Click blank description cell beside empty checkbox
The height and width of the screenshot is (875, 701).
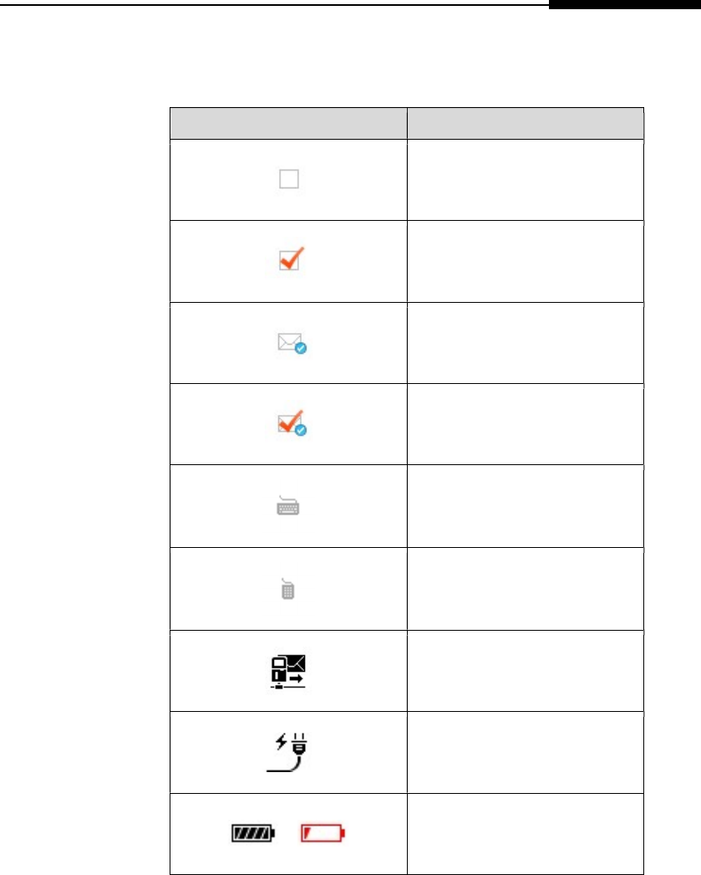point(526,179)
